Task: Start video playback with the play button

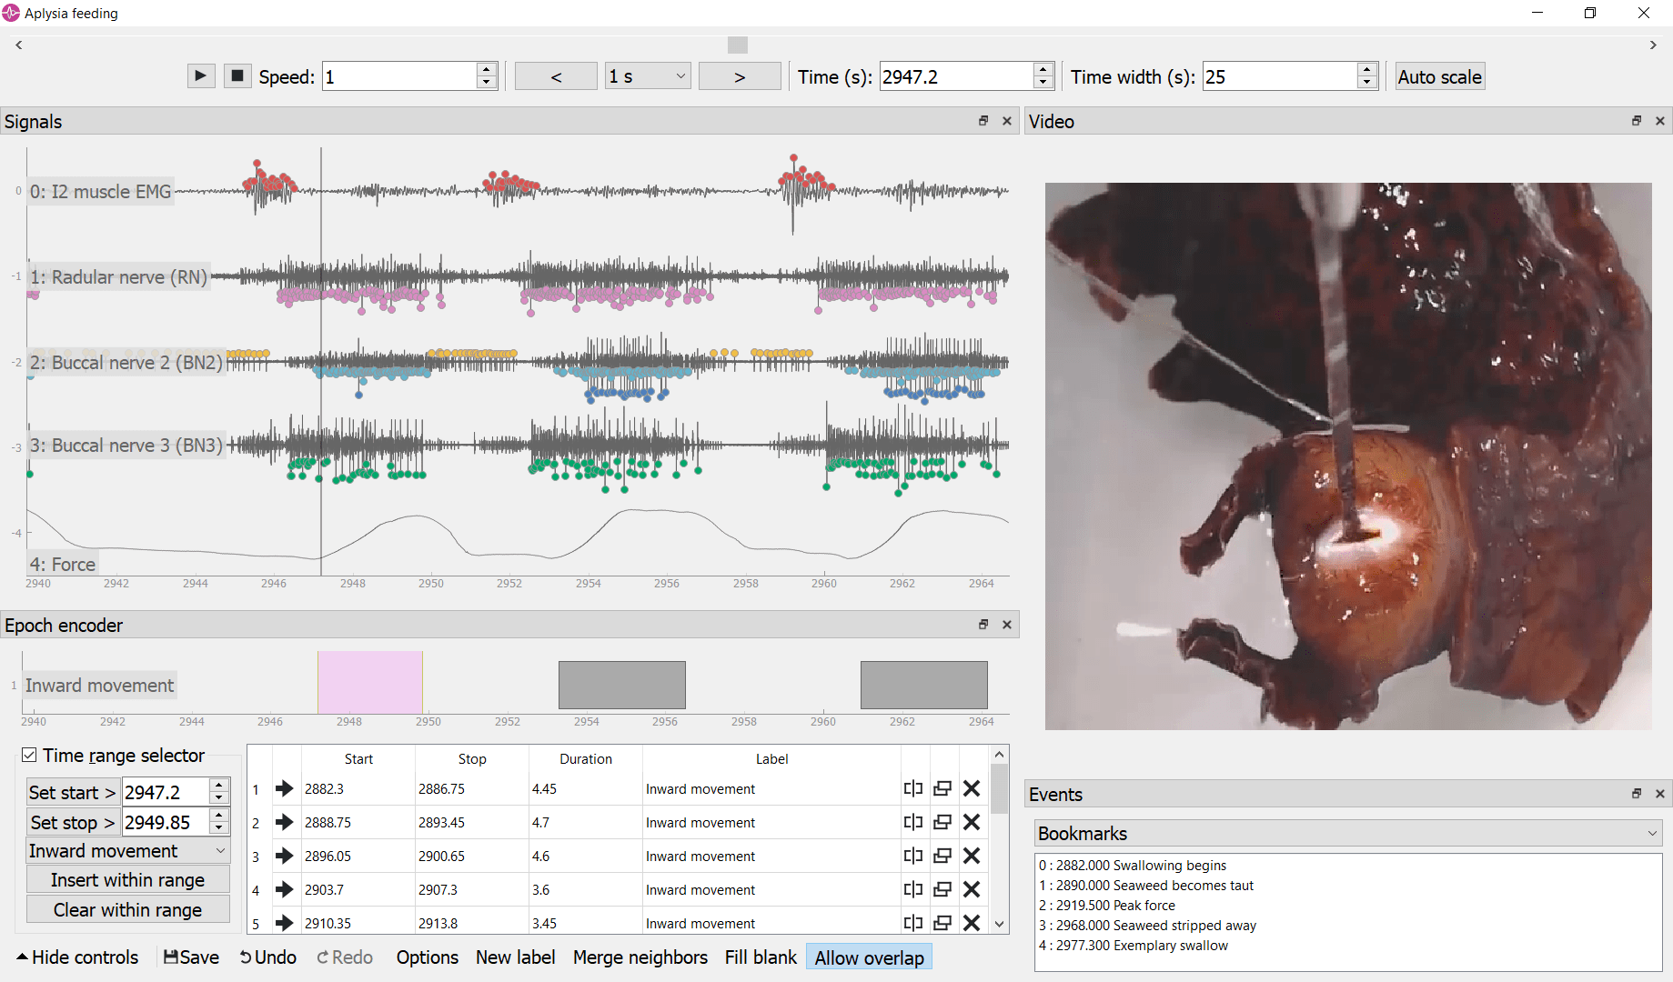Action: (200, 75)
